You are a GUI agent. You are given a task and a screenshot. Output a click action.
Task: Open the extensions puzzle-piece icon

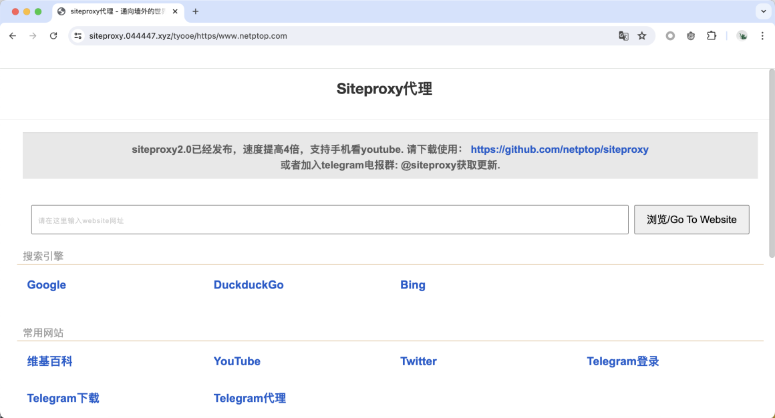coord(712,35)
